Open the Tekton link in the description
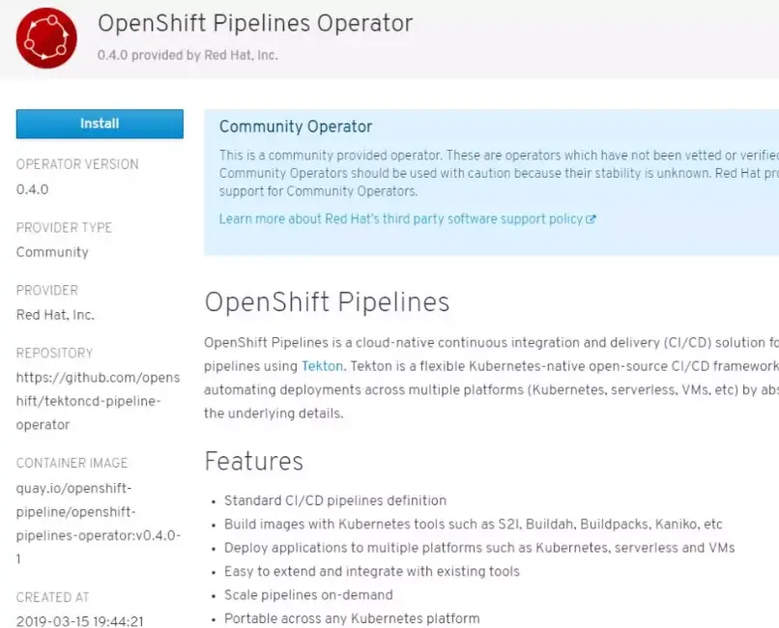Viewport: 779px width, 628px height. [322, 366]
